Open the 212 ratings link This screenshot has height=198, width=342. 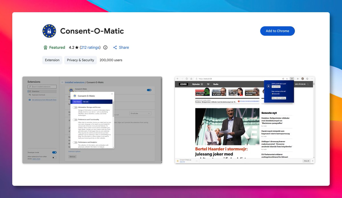pos(90,47)
